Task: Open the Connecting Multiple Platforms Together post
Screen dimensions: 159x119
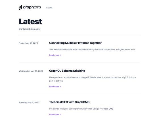Action: coord(75,43)
